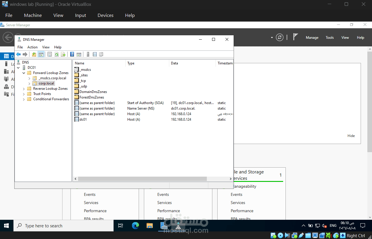Image resolution: width=372 pixels, height=239 pixels.
Task: Expand the corp.local zone in tree
Action: tap(29, 83)
